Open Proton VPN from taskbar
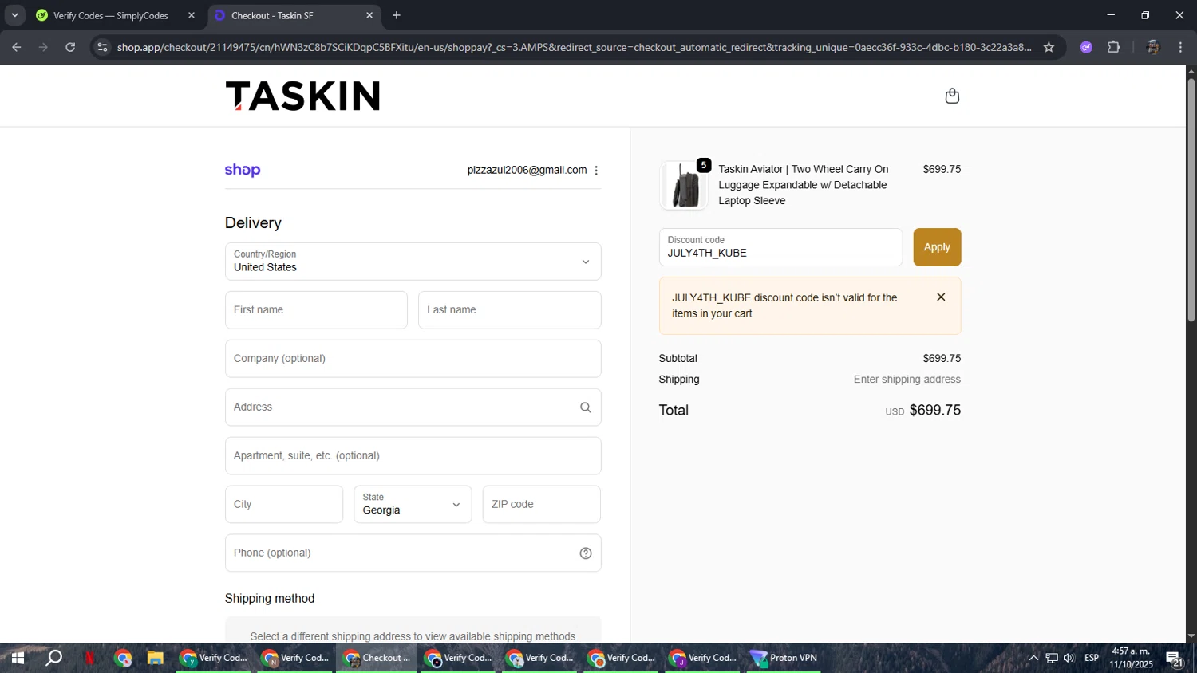Screen dimensions: 1197x673 tap(784, 658)
